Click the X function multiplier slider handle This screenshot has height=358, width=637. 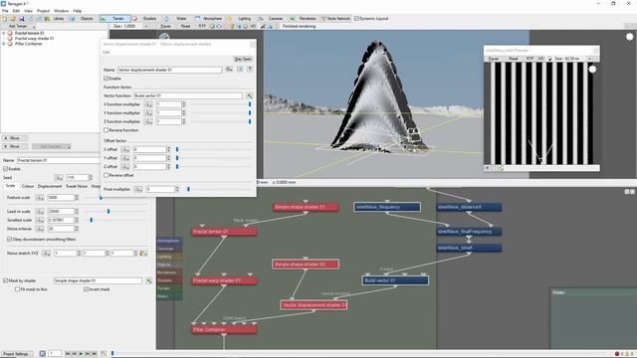pos(250,104)
